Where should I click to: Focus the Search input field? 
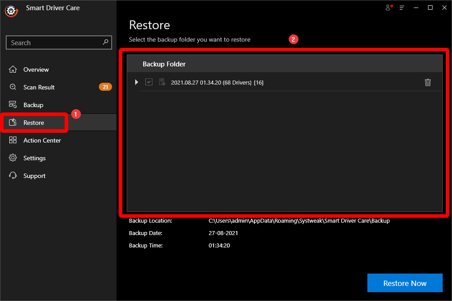tap(59, 42)
